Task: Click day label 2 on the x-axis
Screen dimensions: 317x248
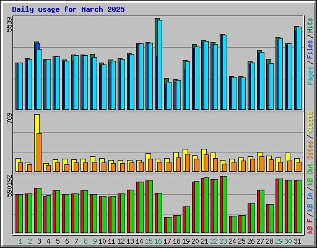Action: coord(30,241)
